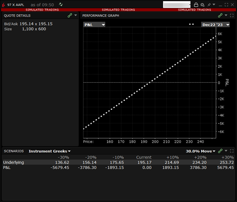Click P&L value -1893.15
The width and height of the screenshot is (237, 202).
[x=115, y=167]
